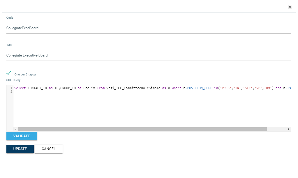Viewport: 298px width, 178px height.
Task: Click the empty area of the SQL editor
Action: point(151,111)
